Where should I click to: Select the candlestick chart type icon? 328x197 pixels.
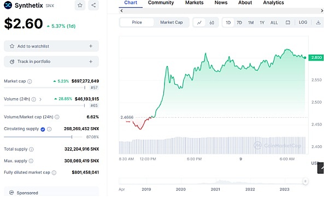[x=212, y=22]
